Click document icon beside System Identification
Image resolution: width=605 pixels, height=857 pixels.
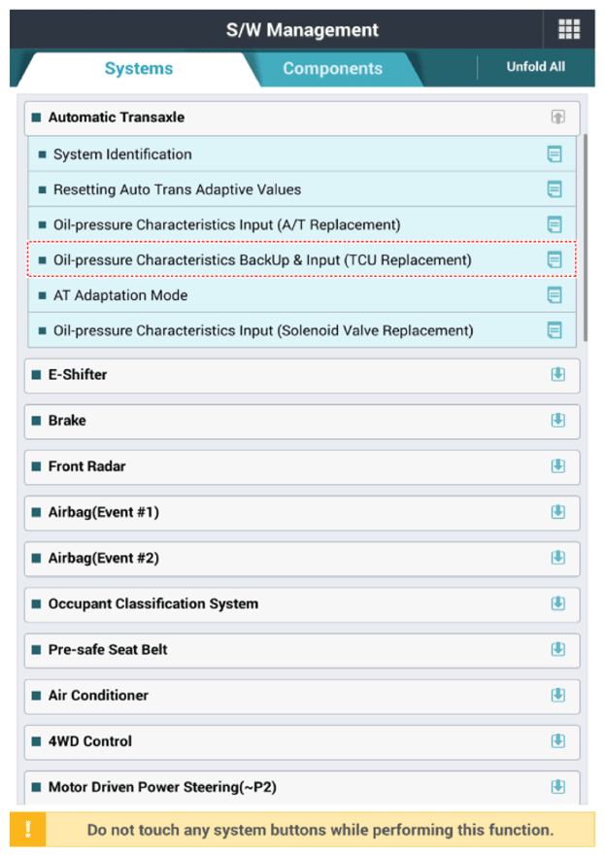pyautogui.click(x=555, y=154)
